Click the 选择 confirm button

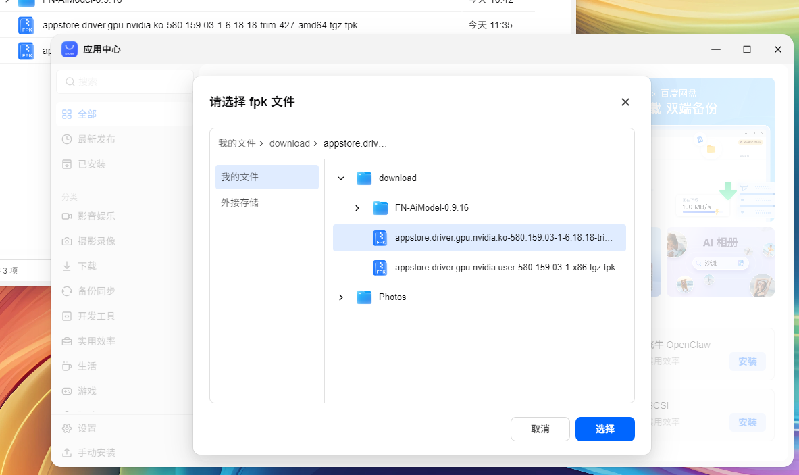pos(605,429)
